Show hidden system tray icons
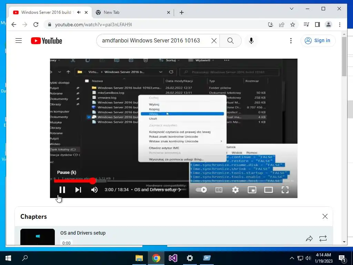Viewport: 353px width, 265px height. [x=292, y=258]
